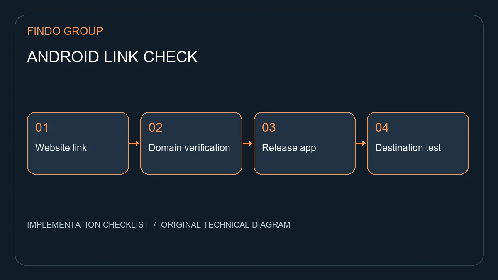Click the Website link label text
The height and width of the screenshot is (280, 498).
pos(61,148)
